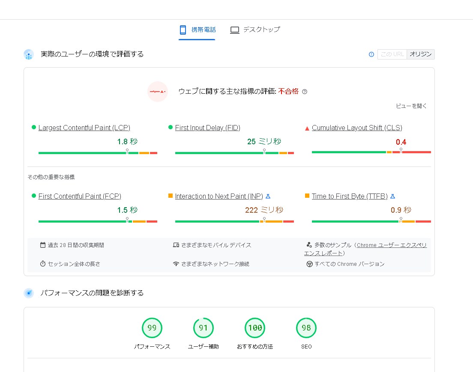Click the TTFB distribution bar
This screenshot has width=473, height=372.
tap(371, 222)
